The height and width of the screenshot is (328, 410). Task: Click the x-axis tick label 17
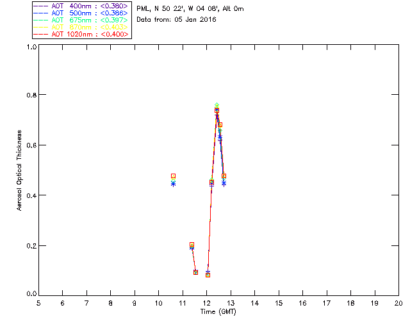coord(327,303)
